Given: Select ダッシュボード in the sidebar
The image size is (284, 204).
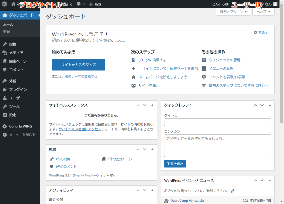Looking at the screenshot, I should point(20,15).
